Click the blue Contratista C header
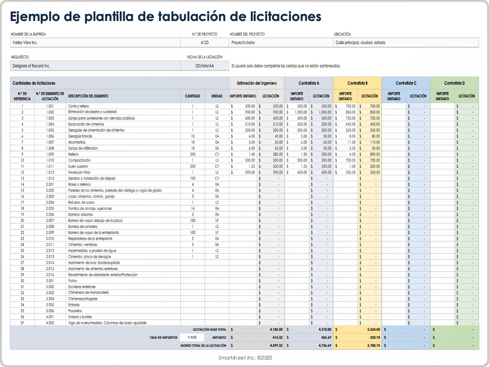 406,83
